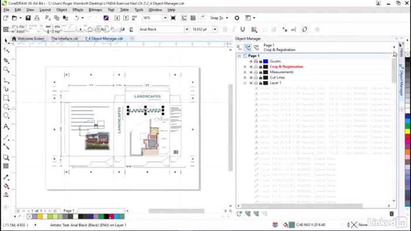Viewport: 411px width, 231px height.
Task: Expand the Crop & Registration layer
Action: 245,67
